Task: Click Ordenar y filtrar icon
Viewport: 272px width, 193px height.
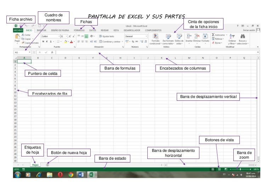Action: [x=232, y=36]
